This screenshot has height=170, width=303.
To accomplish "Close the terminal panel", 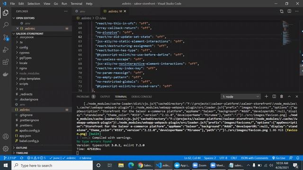I will (x=297, y=96).
